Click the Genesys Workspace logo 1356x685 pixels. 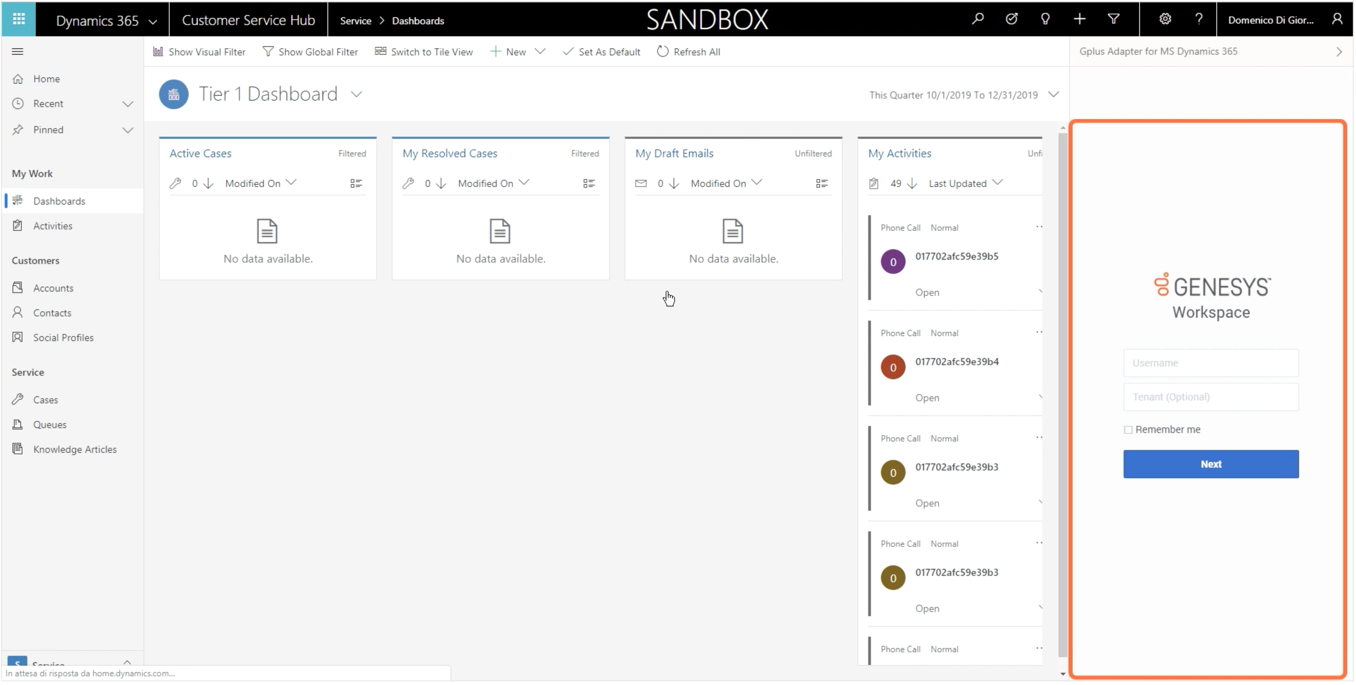[1212, 296]
